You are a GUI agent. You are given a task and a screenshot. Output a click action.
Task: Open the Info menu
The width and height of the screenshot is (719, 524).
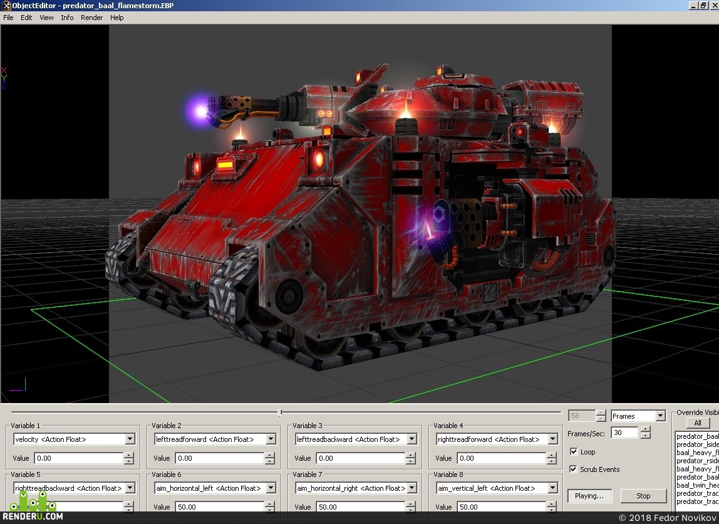(67, 18)
